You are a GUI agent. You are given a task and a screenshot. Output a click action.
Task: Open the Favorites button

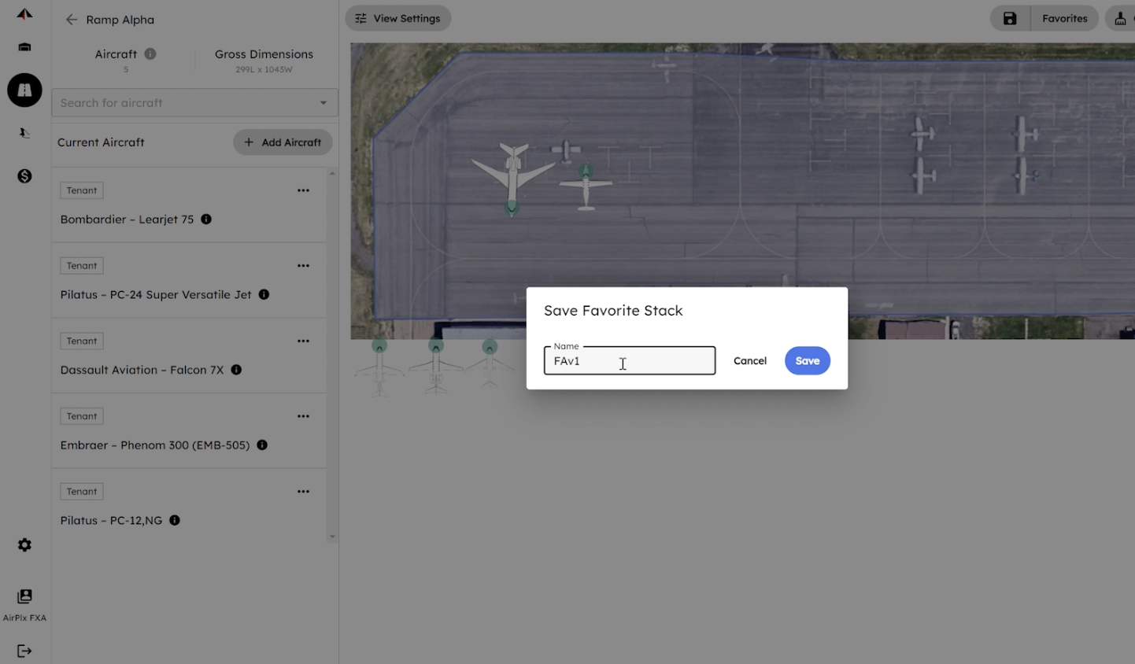click(x=1064, y=19)
